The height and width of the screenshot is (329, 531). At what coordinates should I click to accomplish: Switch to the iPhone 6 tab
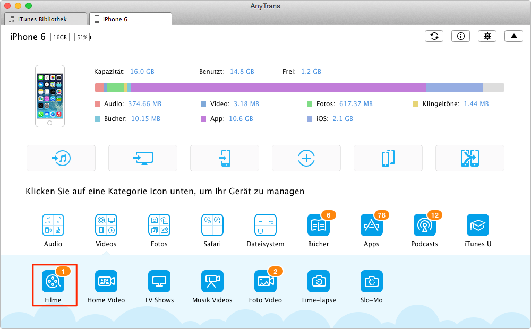[131, 19]
